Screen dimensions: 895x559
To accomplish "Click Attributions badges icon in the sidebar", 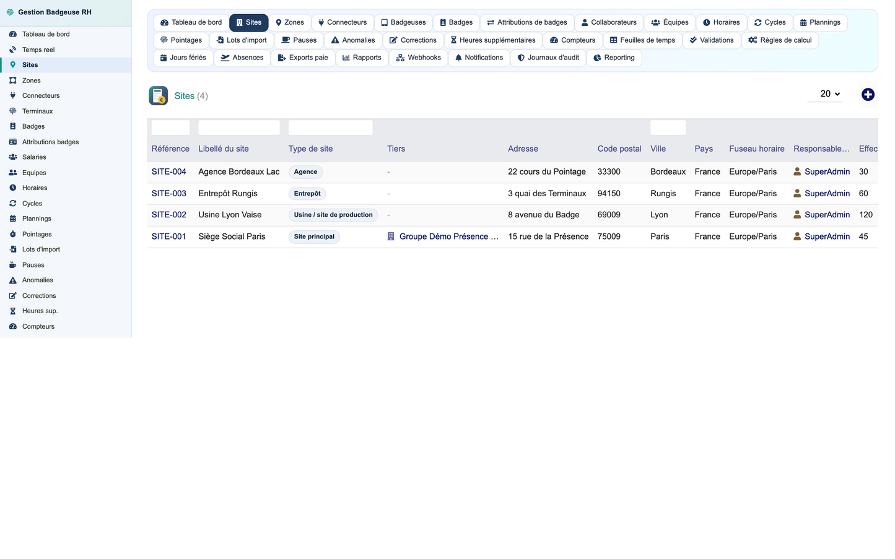I will pos(12,142).
